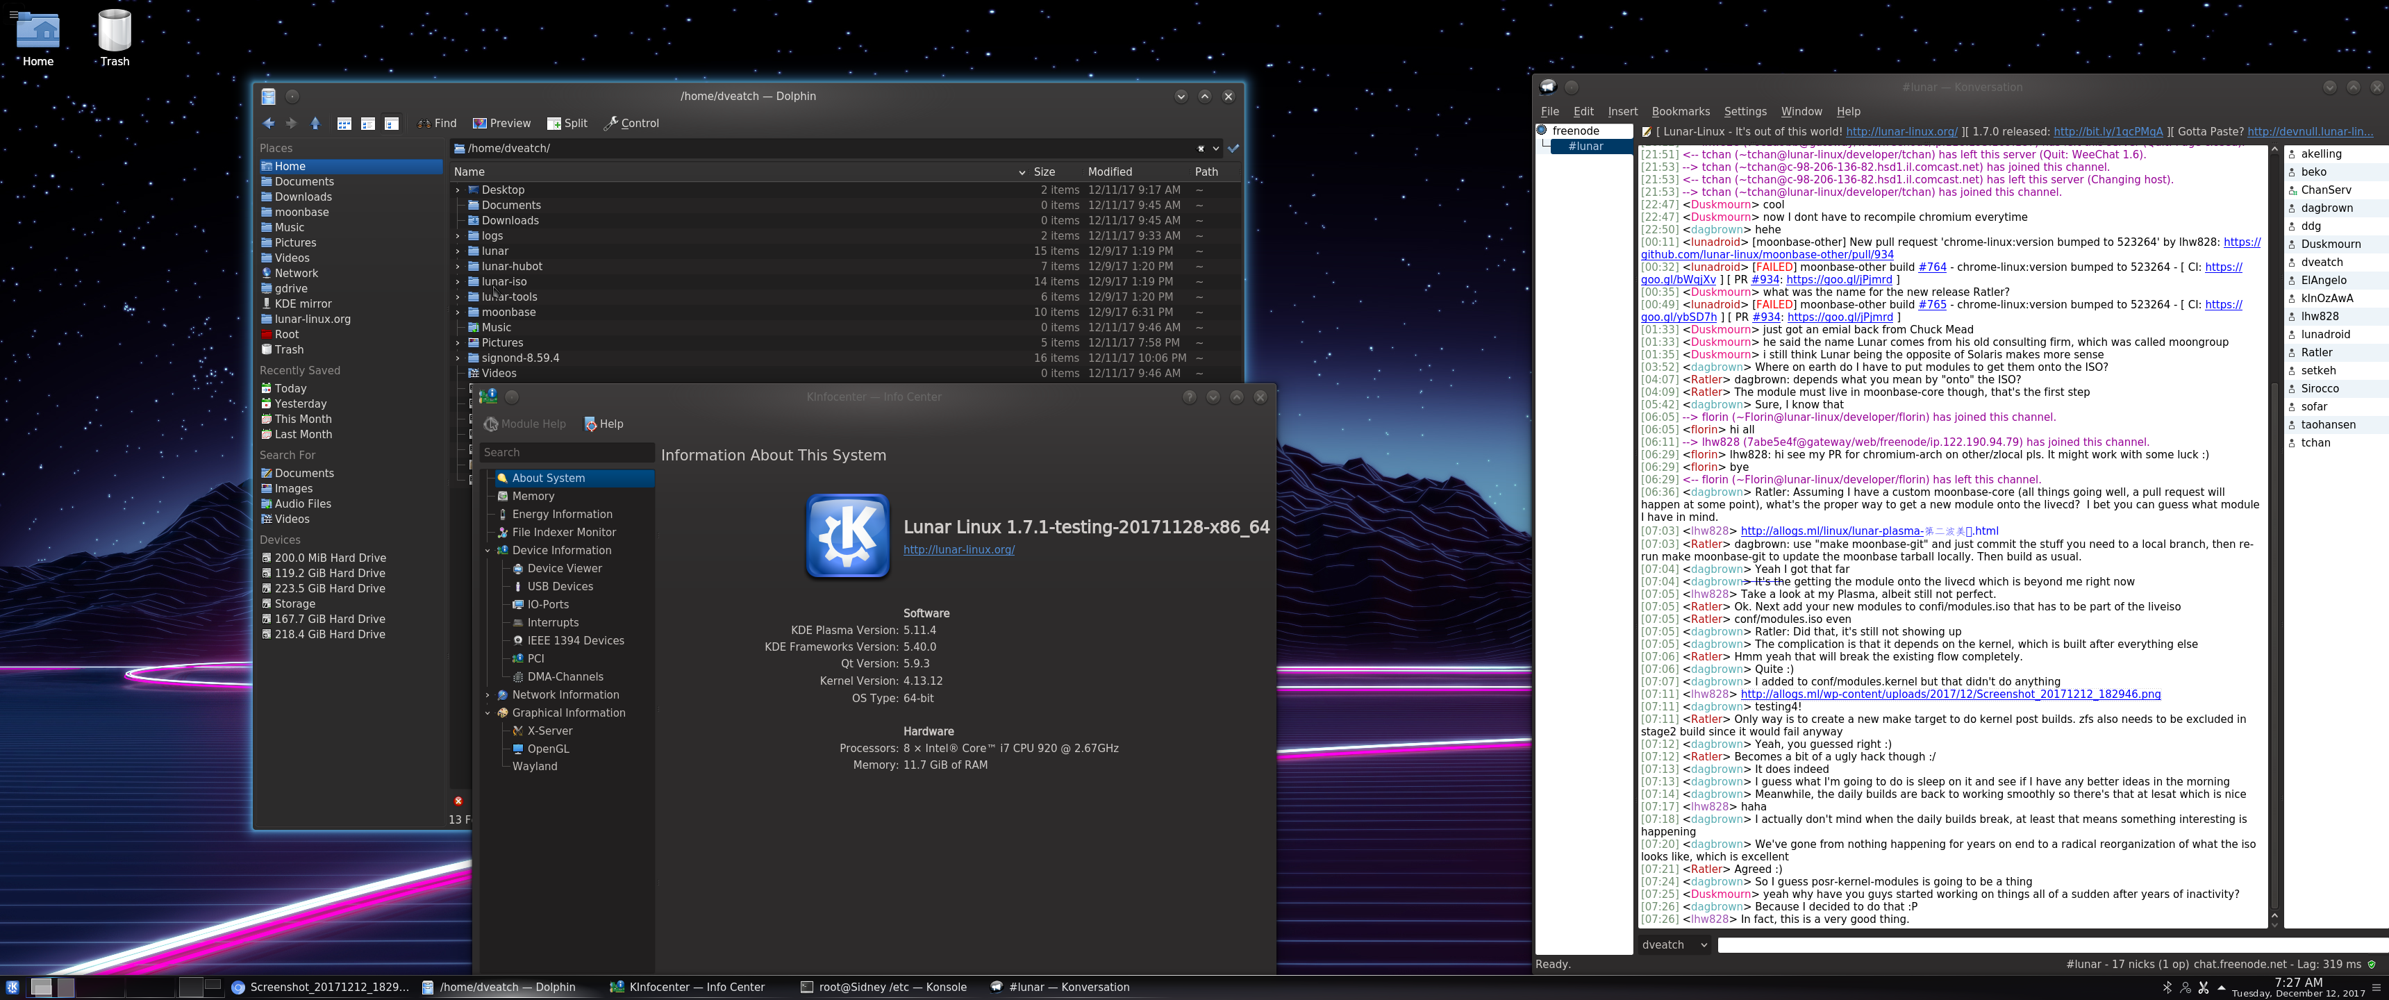Click the Bluetooth tray icon
Viewport: 2389px width, 1000px height.
pyautogui.click(x=2167, y=988)
